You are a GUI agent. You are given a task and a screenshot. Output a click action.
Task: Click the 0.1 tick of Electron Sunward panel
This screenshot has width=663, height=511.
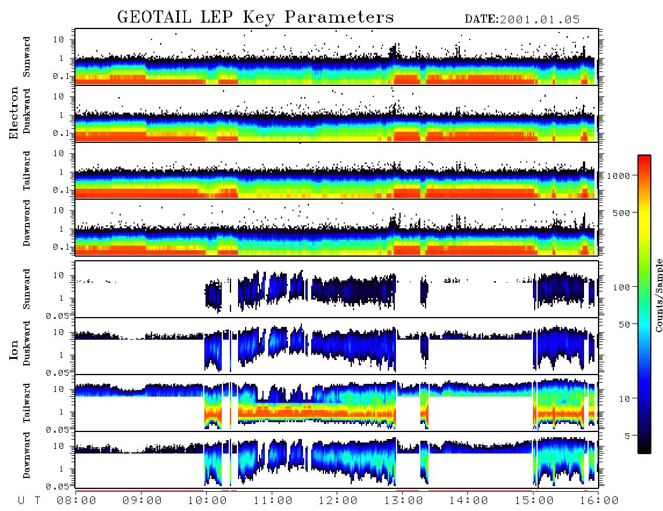click(x=61, y=76)
